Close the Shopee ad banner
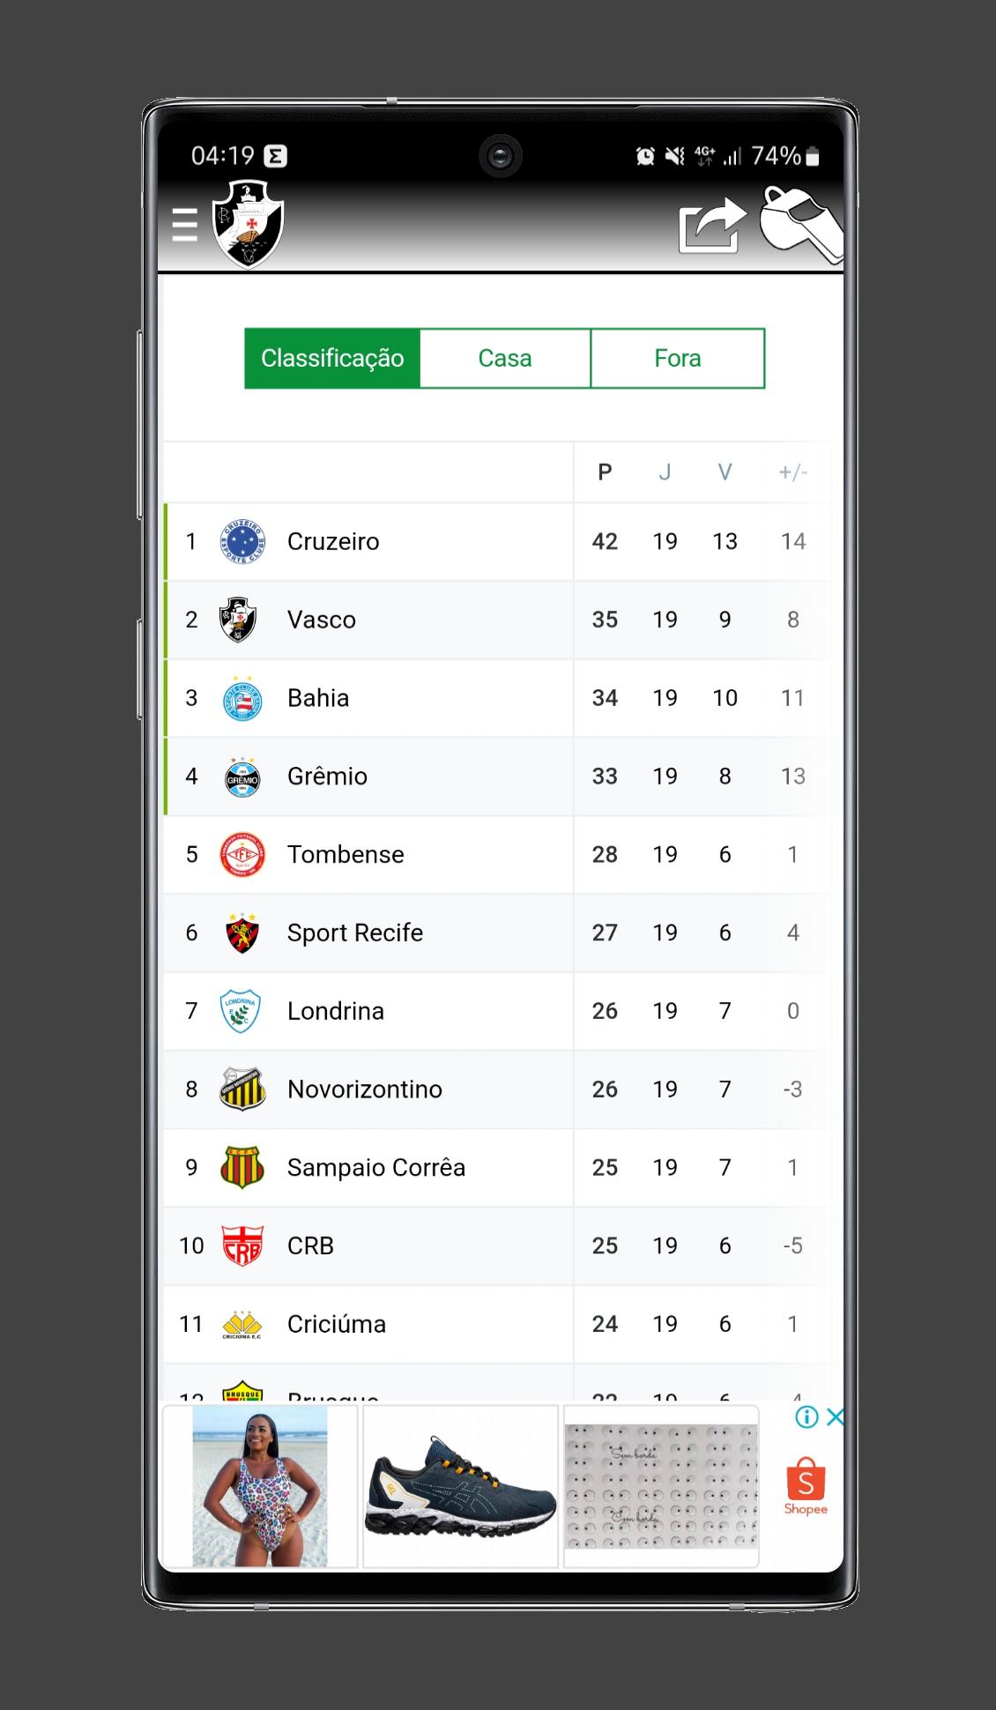 835,1417
